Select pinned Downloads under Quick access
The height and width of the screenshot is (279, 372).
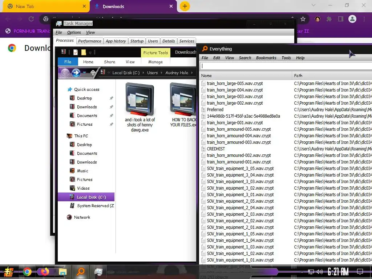[87, 107]
